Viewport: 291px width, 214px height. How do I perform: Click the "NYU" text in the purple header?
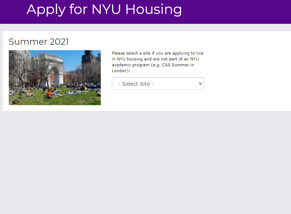pos(106,9)
